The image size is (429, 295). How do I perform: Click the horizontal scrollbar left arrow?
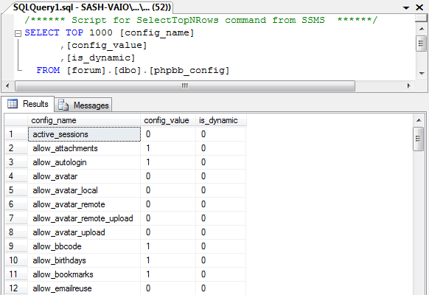click(7, 86)
